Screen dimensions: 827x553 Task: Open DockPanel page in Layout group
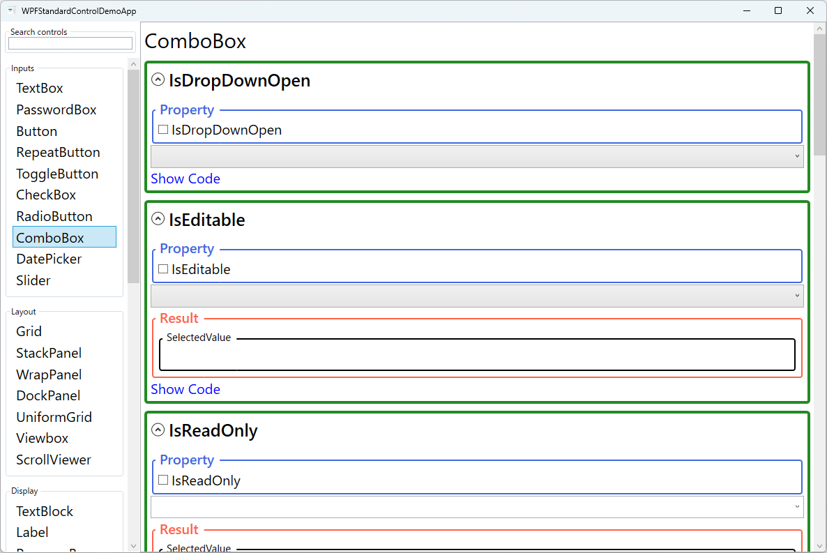tap(64, 396)
